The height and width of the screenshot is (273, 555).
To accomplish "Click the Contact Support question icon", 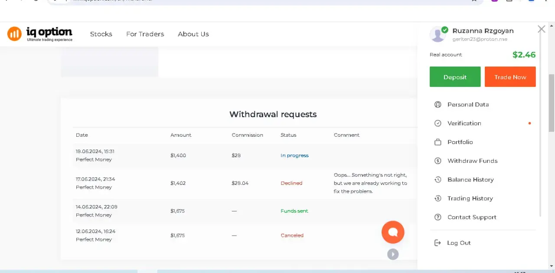I will (438, 217).
